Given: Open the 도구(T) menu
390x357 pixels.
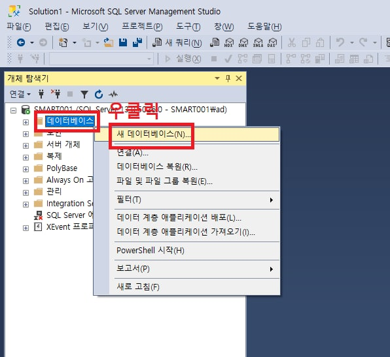Looking at the screenshot, I should 188,27.
